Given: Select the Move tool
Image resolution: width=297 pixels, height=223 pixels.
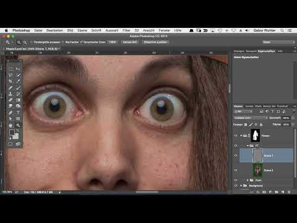Looking at the screenshot, I should coord(18,69).
